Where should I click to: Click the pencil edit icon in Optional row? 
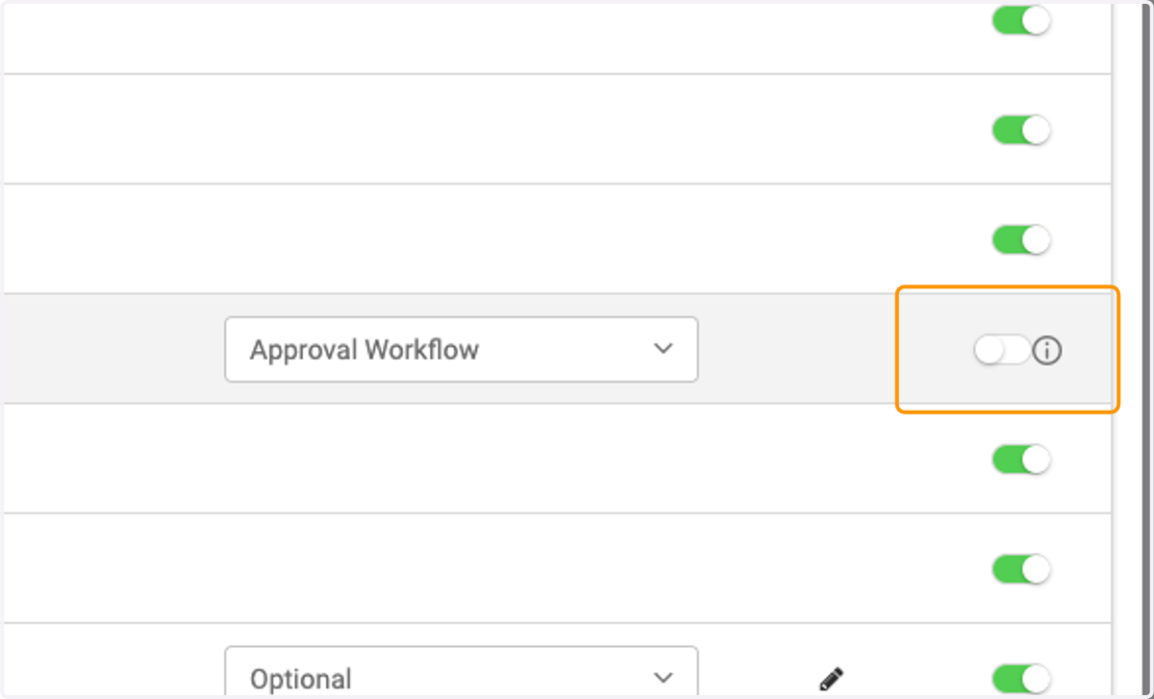(x=832, y=679)
